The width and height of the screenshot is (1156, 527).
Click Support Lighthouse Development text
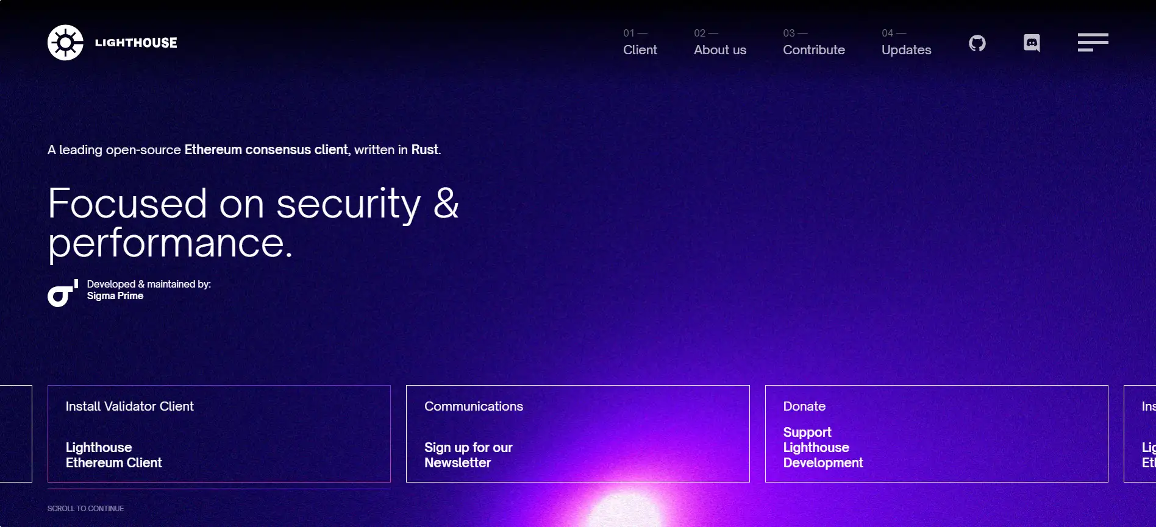822,448
